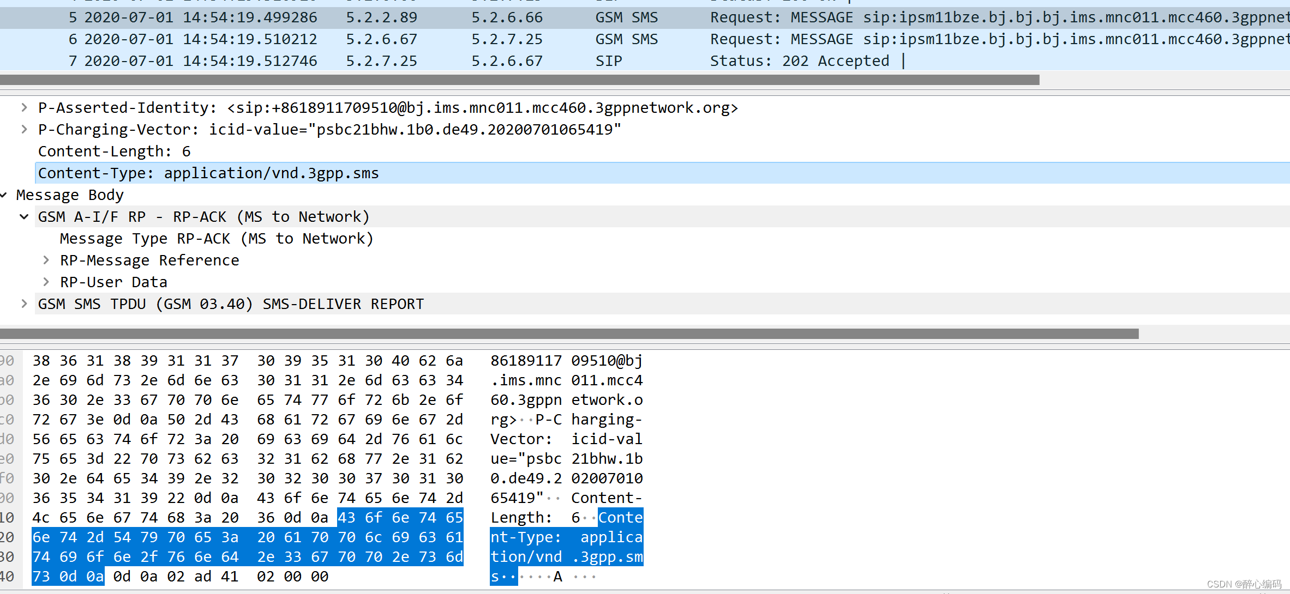Image resolution: width=1290 pixels, height=594 pixels.
Task: Click the GSM SMS TPDU SMS-DELIVER REPORT label
Action: point(231,304)
